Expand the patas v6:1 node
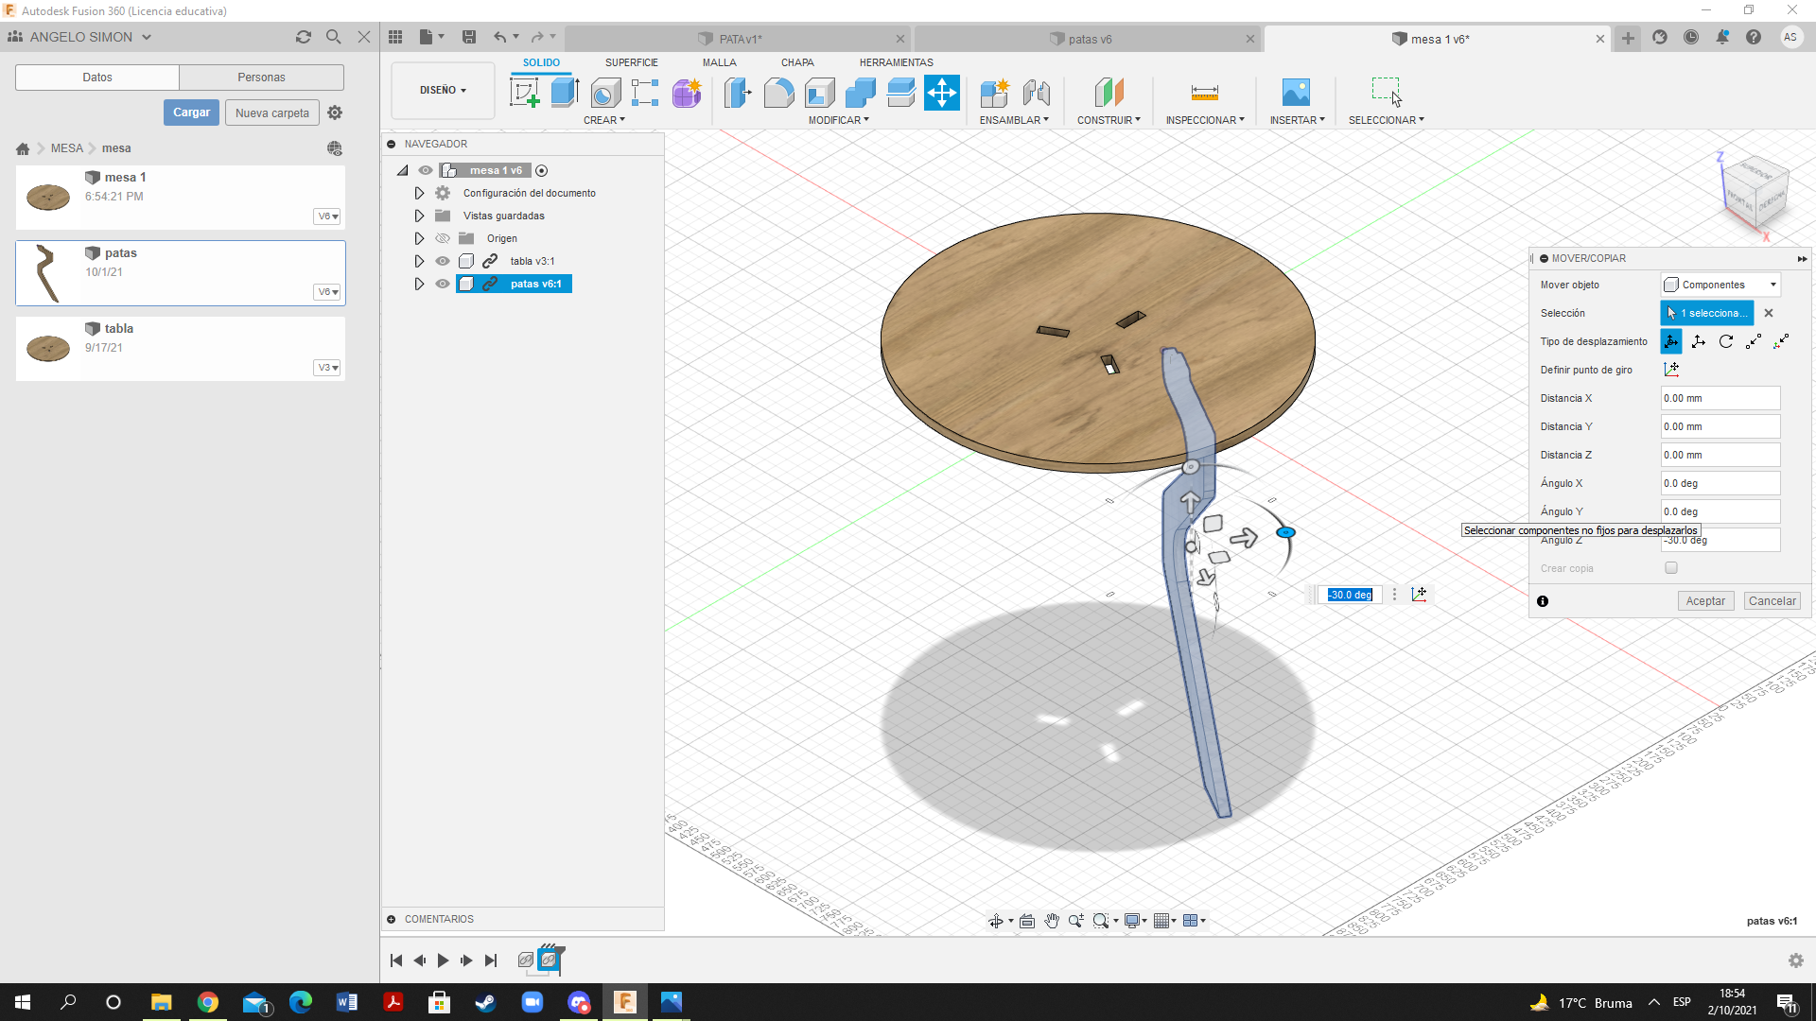 pos(419,284)
